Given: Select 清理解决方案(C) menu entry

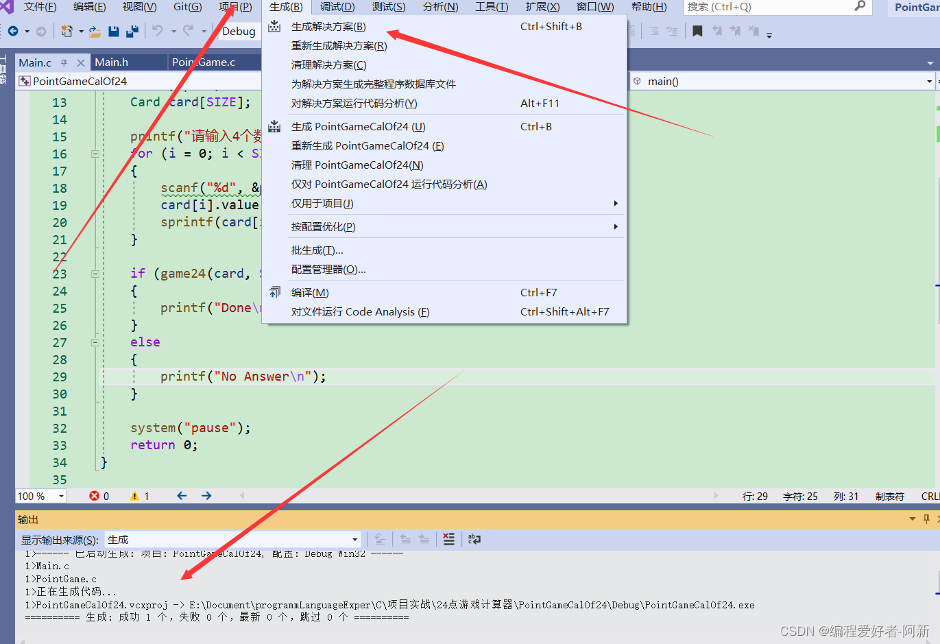Looking at the screenshot, I should coord(444,65).
